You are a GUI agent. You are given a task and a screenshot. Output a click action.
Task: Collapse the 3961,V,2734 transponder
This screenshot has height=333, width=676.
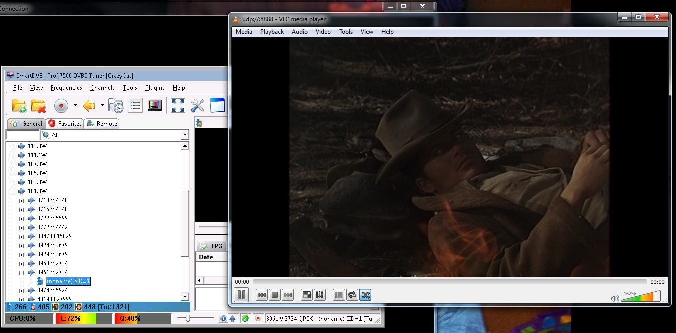tap(21, 272)
